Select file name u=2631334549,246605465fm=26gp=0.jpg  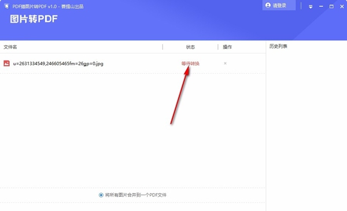(58, 63)
